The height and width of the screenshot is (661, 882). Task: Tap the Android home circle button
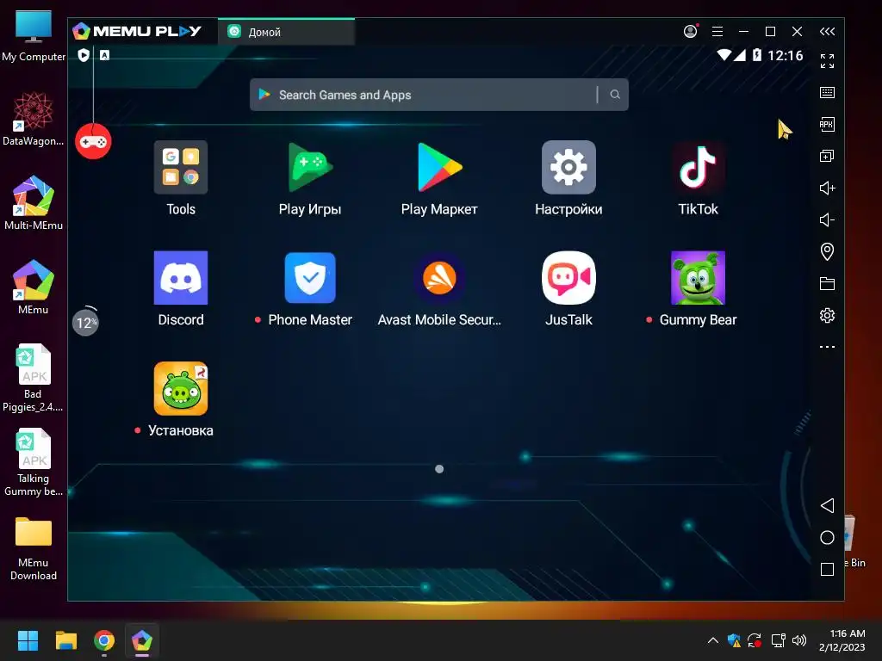click(827, 537)
